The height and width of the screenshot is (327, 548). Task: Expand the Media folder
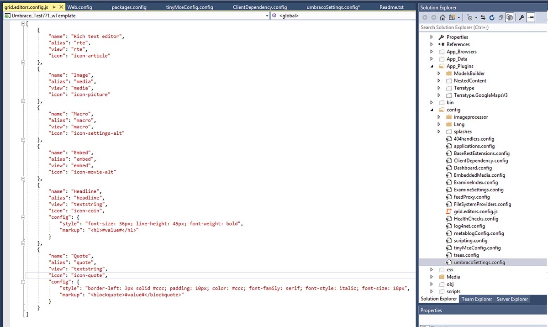[432, 277]
